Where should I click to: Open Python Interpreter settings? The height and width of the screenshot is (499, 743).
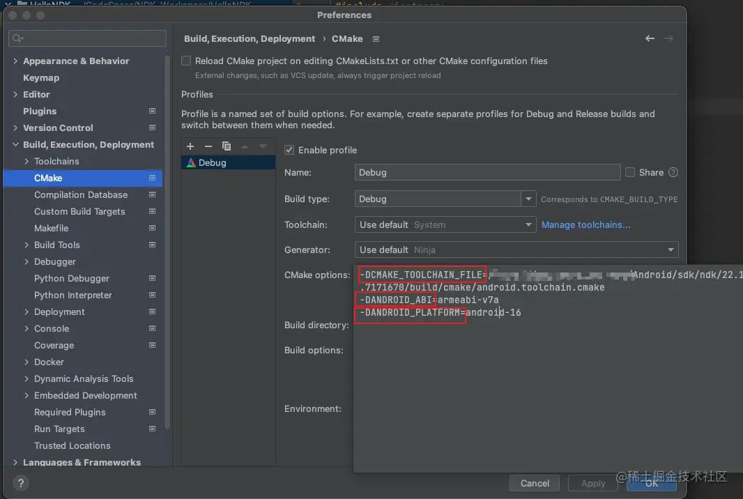(x=73, y=295)
